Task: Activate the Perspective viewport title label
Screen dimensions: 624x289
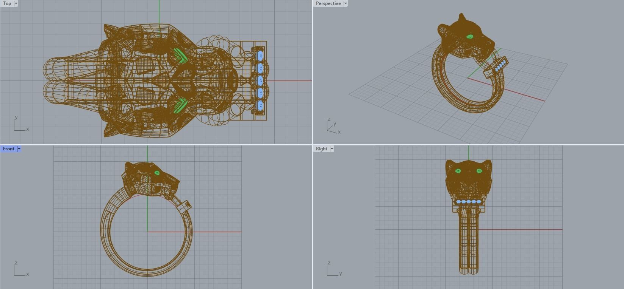Action: 328,3
